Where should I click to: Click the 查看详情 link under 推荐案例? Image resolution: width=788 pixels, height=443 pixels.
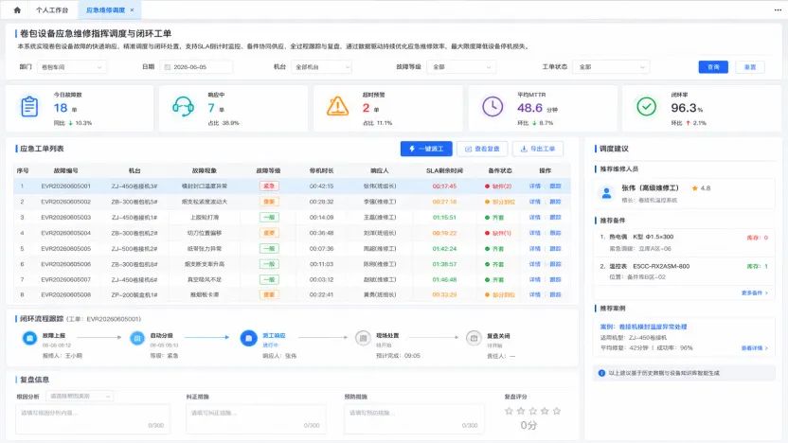754,347
